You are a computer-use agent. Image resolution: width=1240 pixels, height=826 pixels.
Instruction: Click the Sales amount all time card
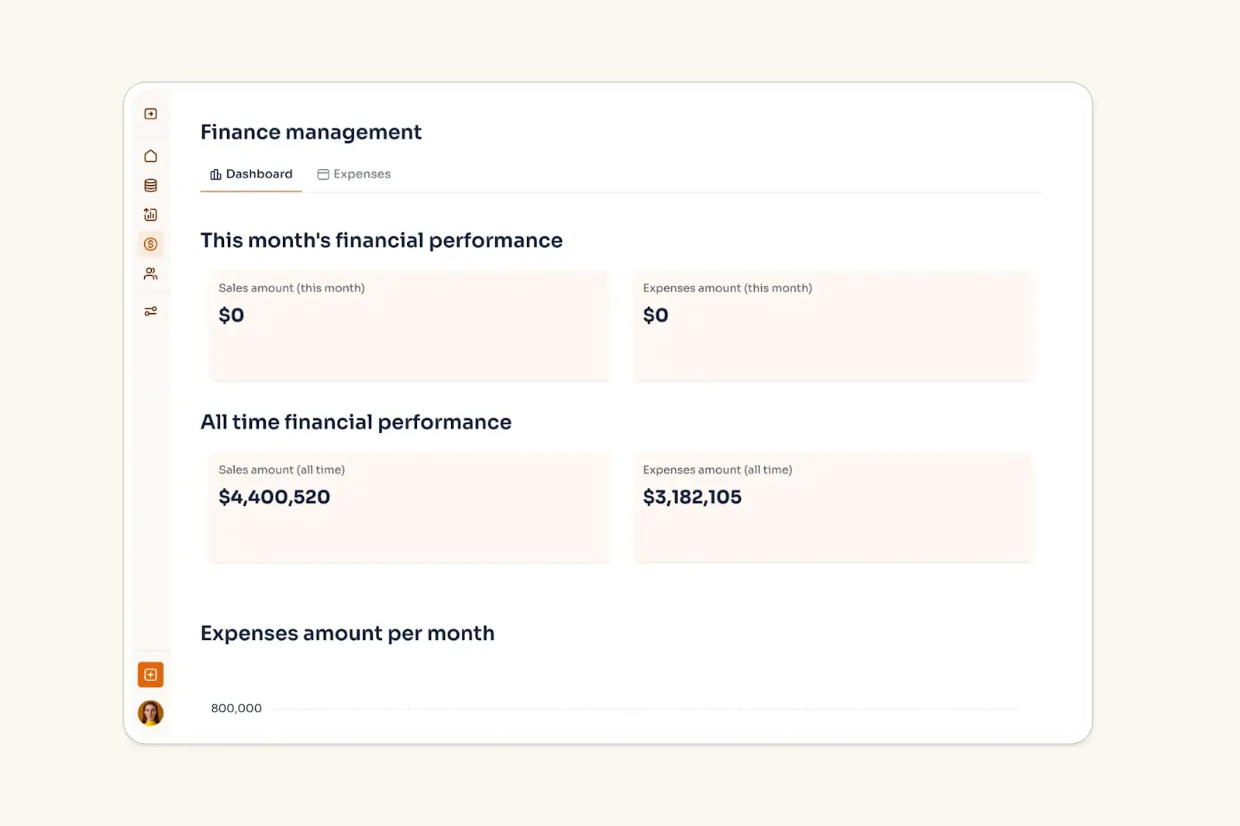[409, 508]
